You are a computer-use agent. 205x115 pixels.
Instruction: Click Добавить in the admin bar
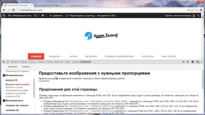(56, 16)
